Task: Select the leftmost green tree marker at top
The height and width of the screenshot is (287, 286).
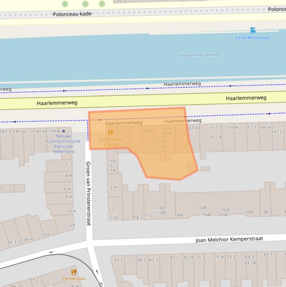Action: coord(65,4)
